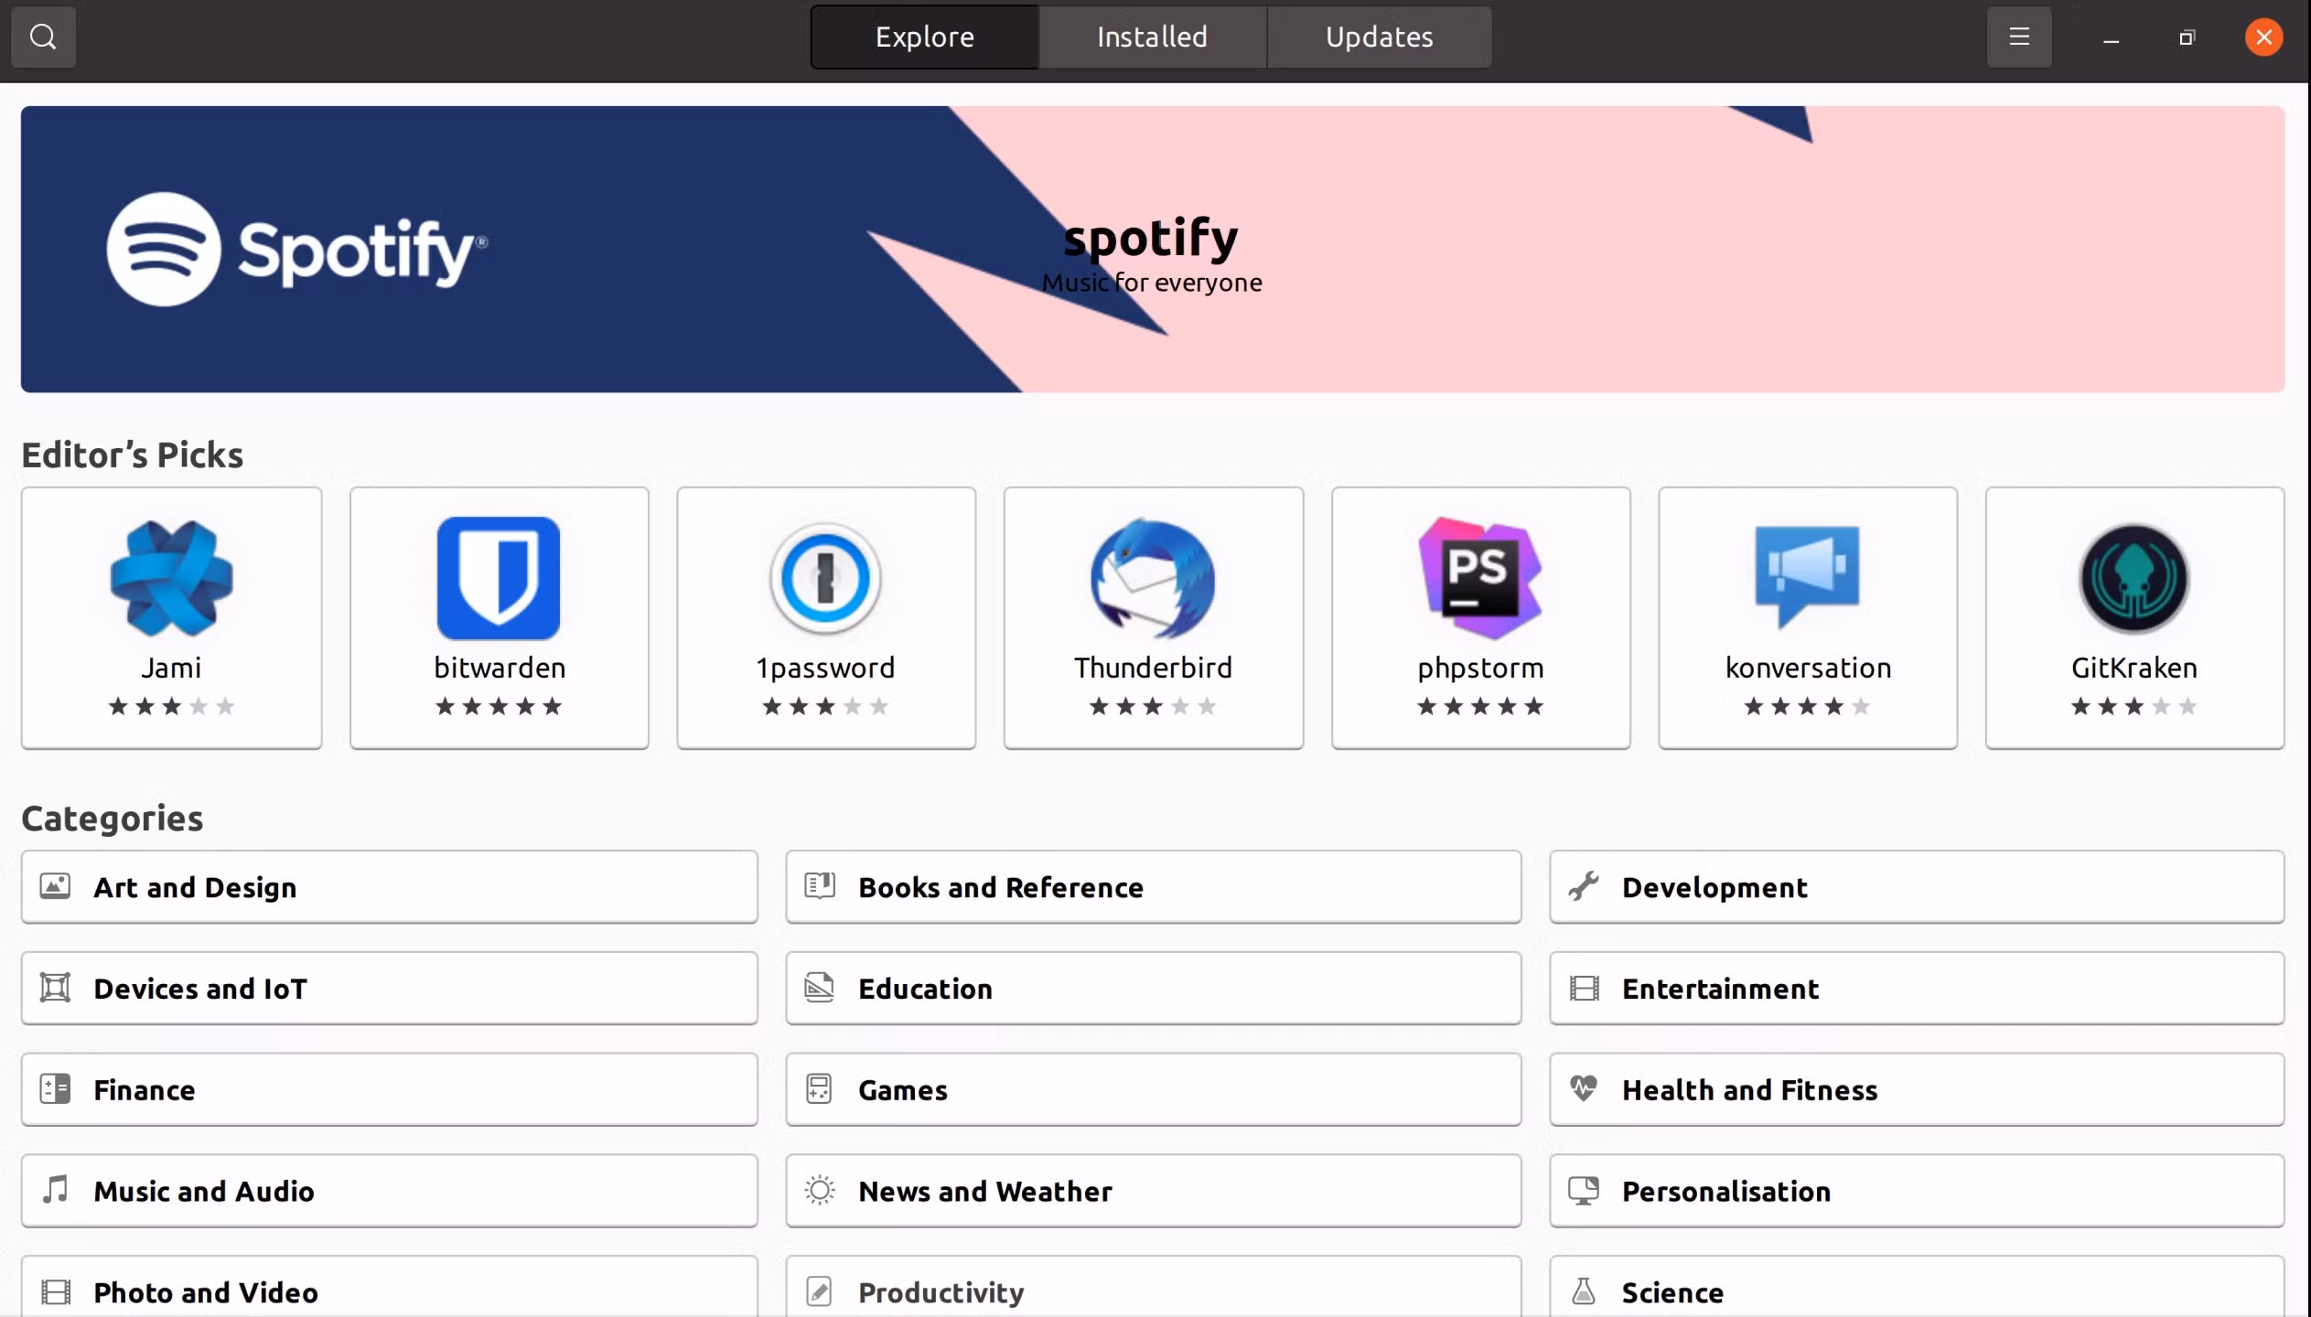The image size is (2311, 1317).
Task: Open the search magnifier button
Action: click(43, 37)
